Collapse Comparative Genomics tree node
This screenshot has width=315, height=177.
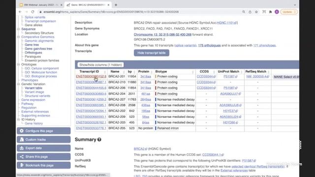click(x=19, y=37)
